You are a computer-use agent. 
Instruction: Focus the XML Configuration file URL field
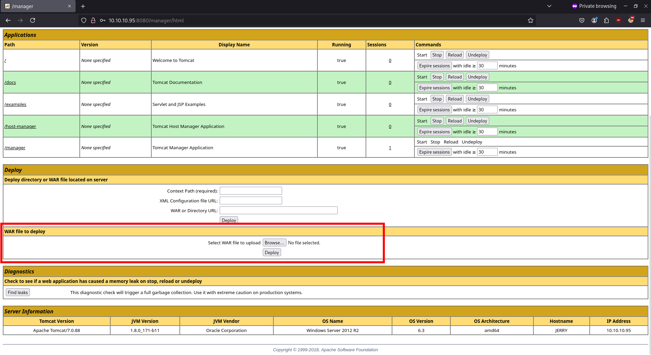251,201
